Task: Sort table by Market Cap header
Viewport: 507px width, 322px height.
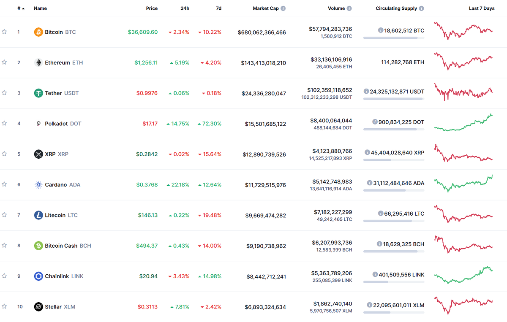Action: pyautogui.click(x=266, y=8)
